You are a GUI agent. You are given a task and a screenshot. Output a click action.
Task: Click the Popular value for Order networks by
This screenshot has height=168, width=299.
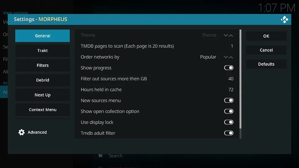point(208,57)
